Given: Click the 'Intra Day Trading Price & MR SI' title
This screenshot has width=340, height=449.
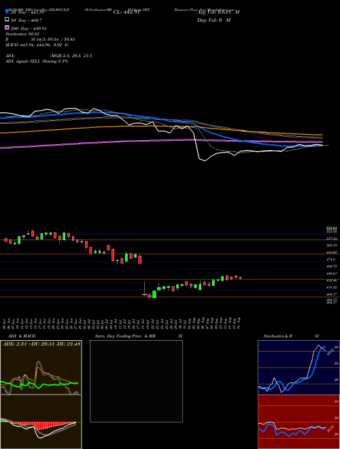Looking at the screenshot, I should [x=139, y=336].
